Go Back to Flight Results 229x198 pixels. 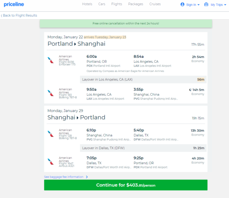pos(19,15)
